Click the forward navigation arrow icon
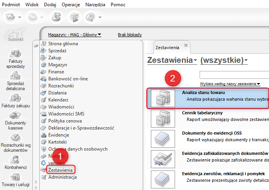Viewport: 269px width, 190px height. pyautogui.click(x=33, y=17)
